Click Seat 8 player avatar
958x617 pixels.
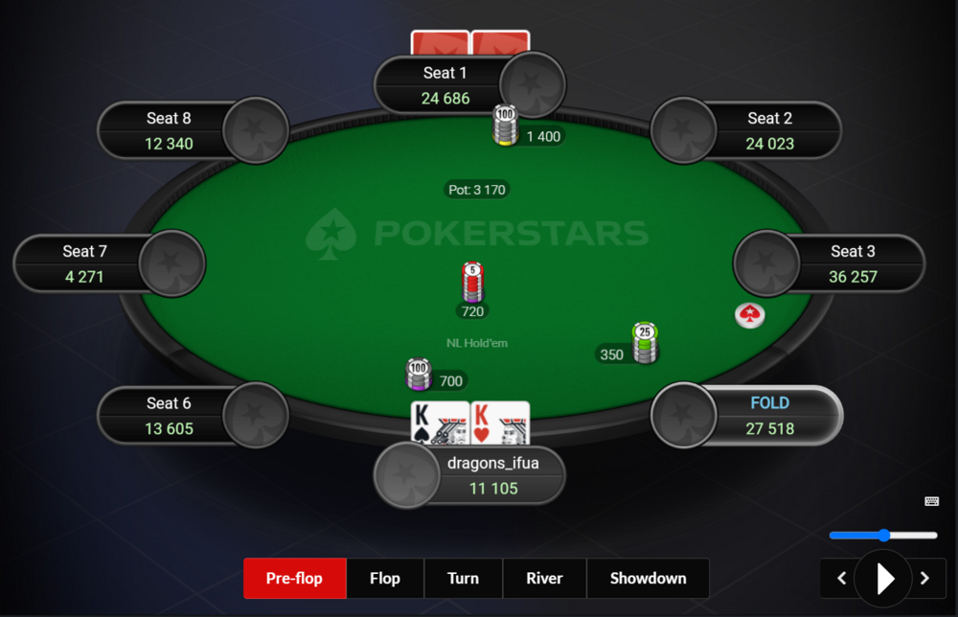coord(256,130)
